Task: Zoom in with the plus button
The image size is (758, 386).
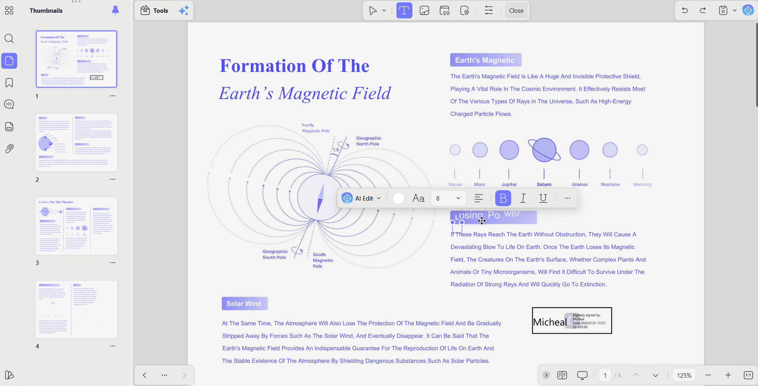Action: tap(728, 375)
